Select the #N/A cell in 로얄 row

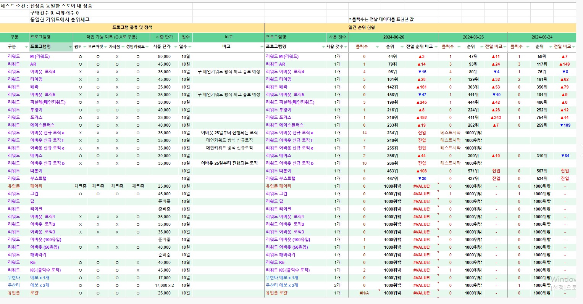pyautogui.click(x=364, y=293)
